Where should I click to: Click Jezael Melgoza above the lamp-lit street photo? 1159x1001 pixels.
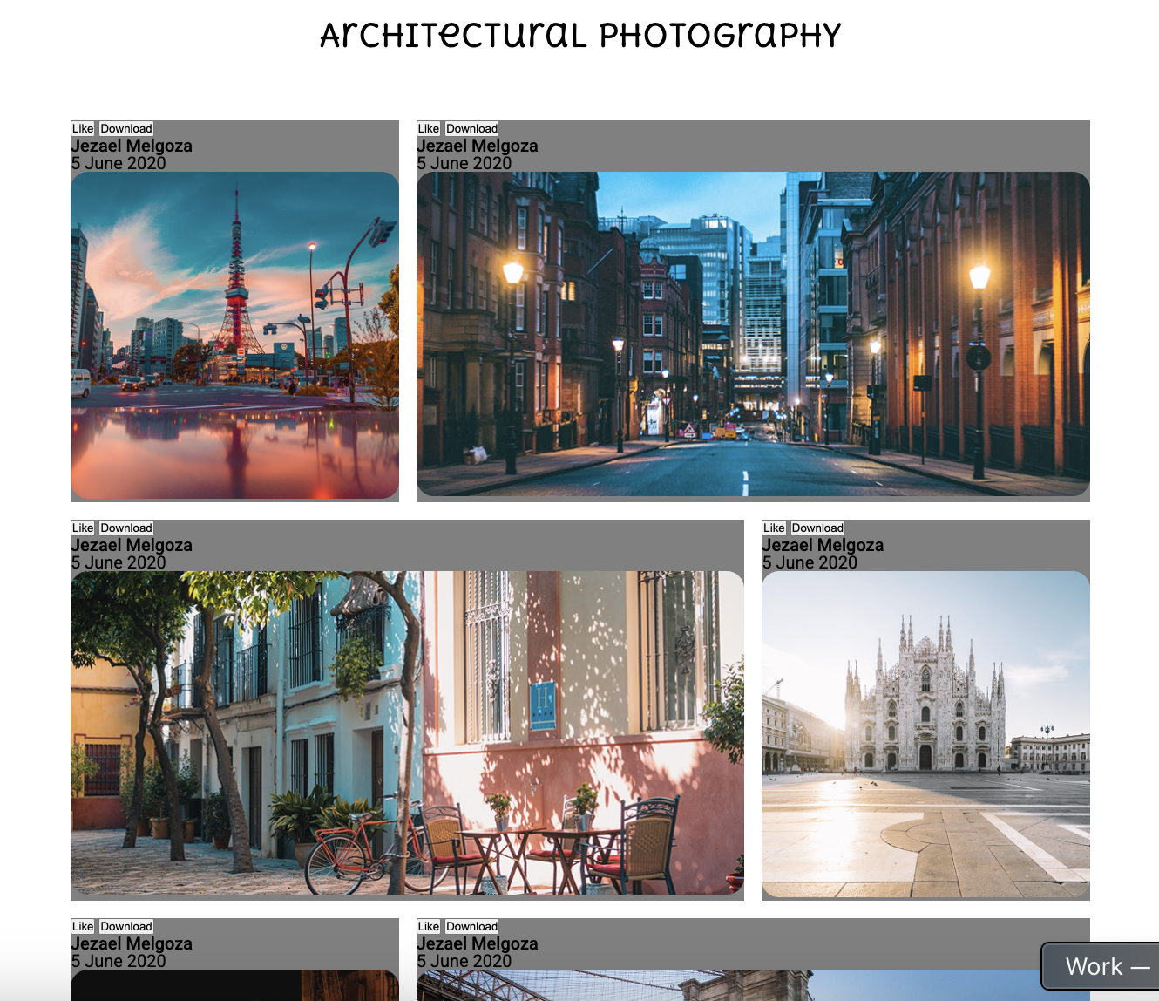point(478,146)
